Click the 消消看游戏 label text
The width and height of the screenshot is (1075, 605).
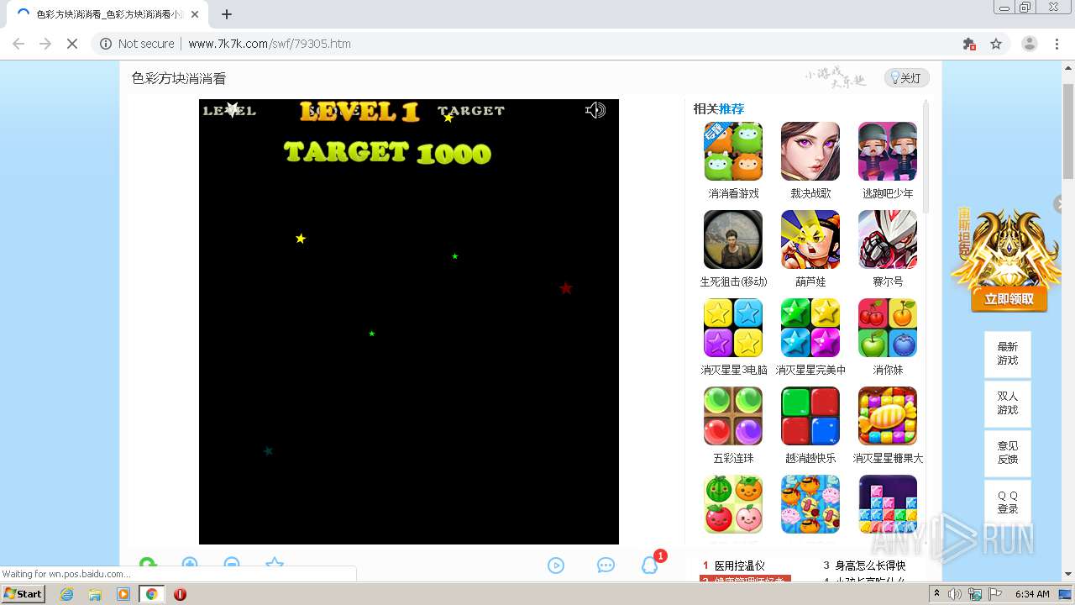click(733, 193)
